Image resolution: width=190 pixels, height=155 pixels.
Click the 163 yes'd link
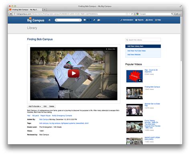click(x=35, y=116)
